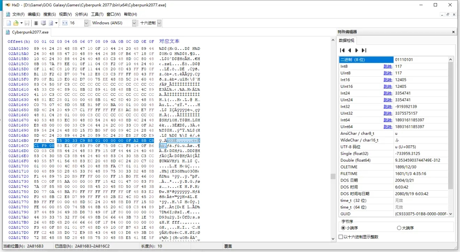This screenshot has width=460, height=252.
Task: Click the hex view vertical scrollbar thumb
Action: click(x=333, y=176)
